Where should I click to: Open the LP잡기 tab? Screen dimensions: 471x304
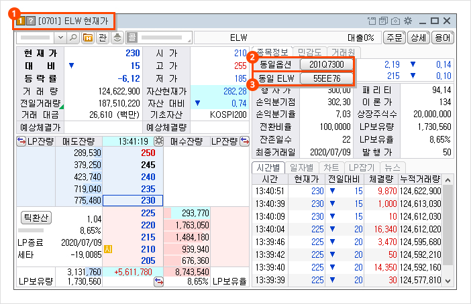(362, 167)
